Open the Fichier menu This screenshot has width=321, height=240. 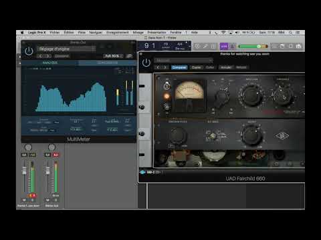click(x=54, y=33)
